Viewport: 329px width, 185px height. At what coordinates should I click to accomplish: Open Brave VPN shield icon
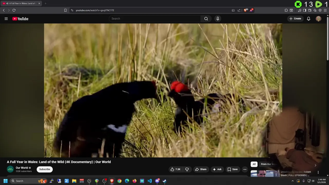[x=320, y=10]
